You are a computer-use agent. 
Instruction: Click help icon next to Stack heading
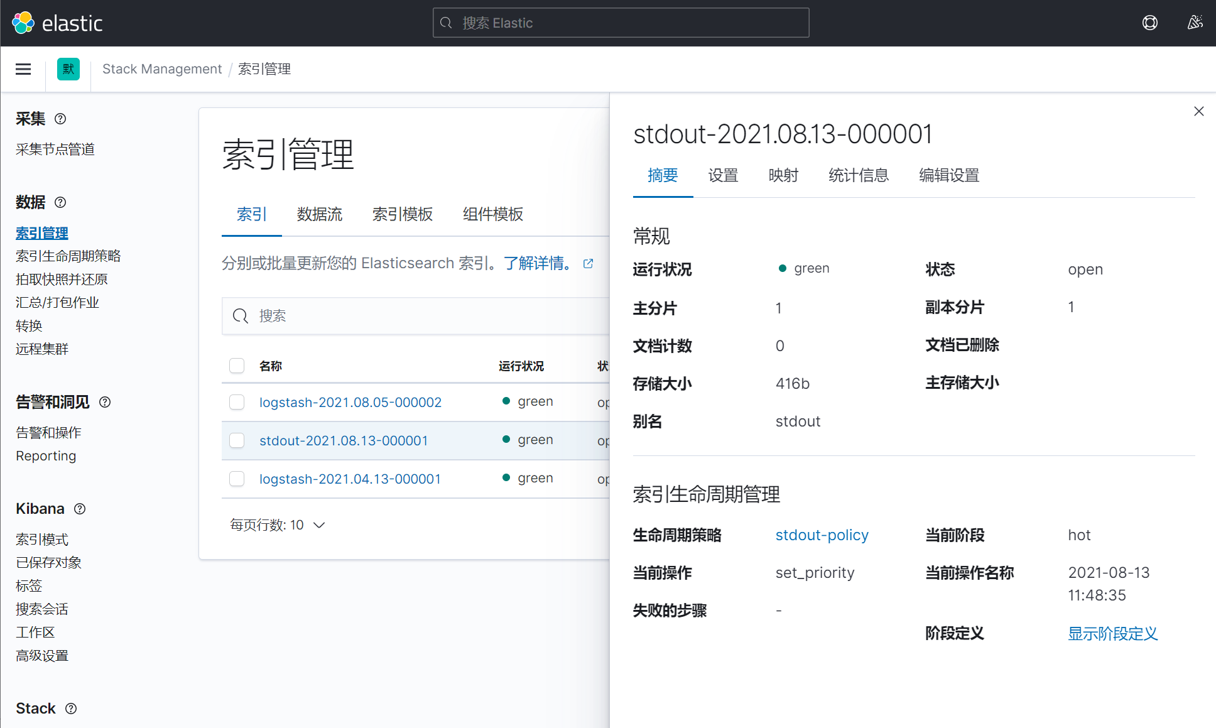(x=71, y=709)
